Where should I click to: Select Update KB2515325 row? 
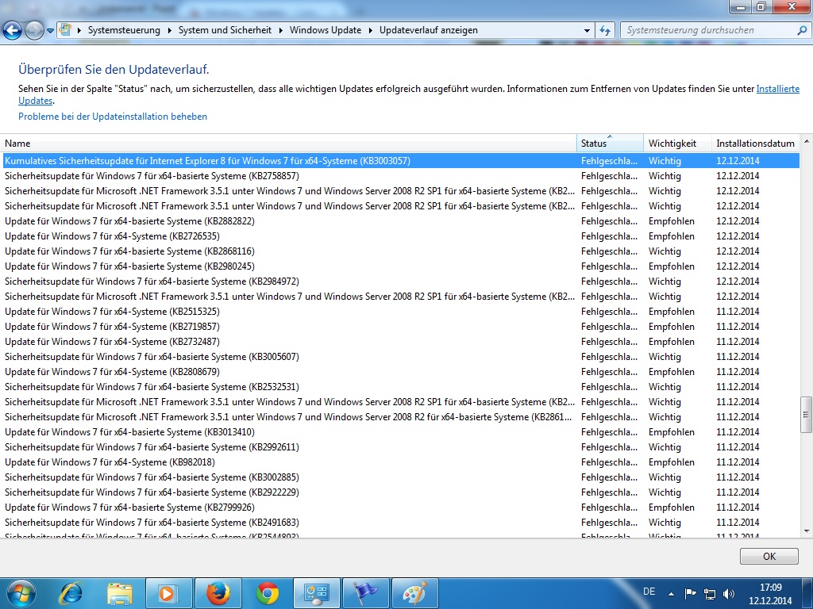(401, 312)
